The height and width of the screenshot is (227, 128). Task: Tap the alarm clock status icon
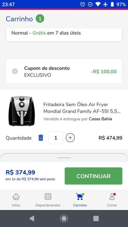(x=82, y=4)
